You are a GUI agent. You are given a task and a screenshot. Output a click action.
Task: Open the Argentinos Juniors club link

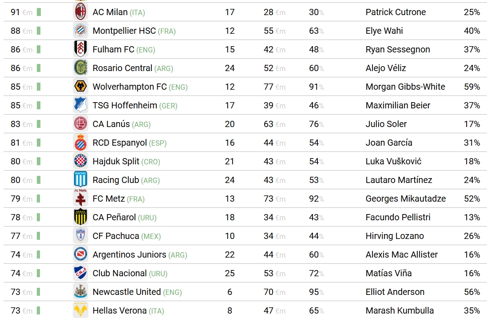(129, 254)
